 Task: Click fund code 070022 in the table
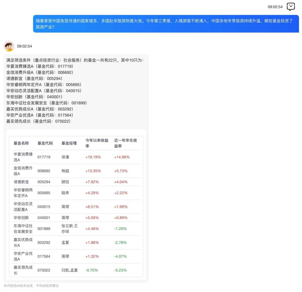tap(44, 270)
